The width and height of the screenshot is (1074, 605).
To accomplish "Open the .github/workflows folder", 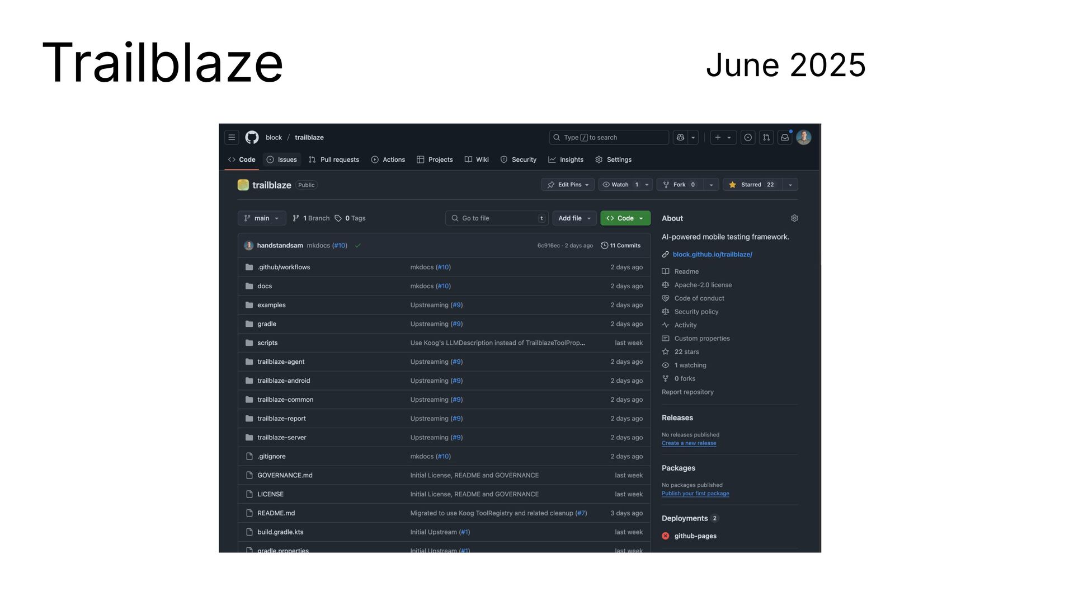I will pos(284,268).
